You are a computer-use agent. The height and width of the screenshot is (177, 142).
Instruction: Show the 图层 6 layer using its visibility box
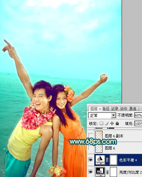[x=91, y=148]
